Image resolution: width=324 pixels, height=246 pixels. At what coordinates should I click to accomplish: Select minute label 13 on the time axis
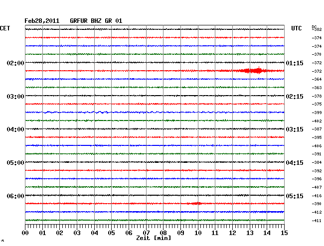250,233
